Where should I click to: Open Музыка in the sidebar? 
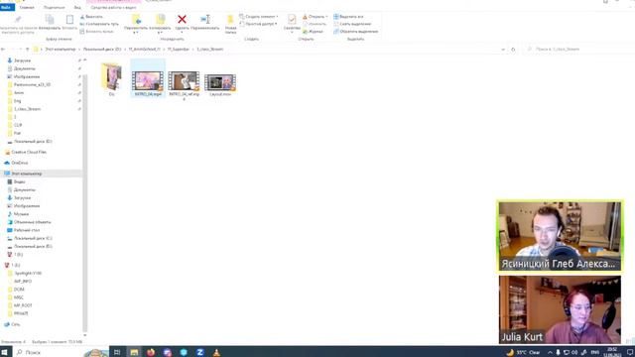coord(21,214)
